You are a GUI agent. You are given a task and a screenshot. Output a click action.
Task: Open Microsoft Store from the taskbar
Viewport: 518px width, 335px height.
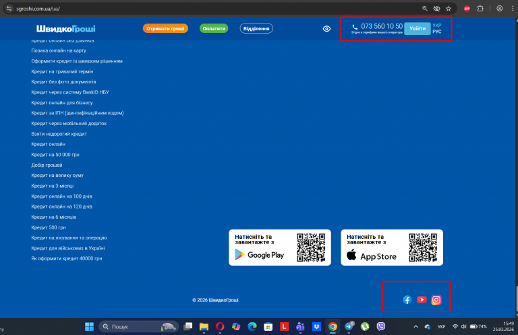coord(268,326)
